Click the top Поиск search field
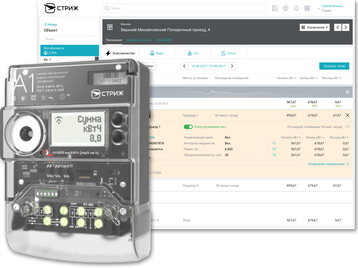 184,8
